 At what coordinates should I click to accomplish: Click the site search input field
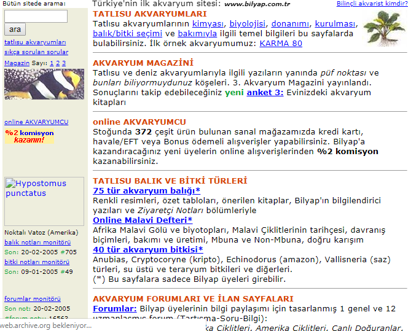(x=36, y=17)
